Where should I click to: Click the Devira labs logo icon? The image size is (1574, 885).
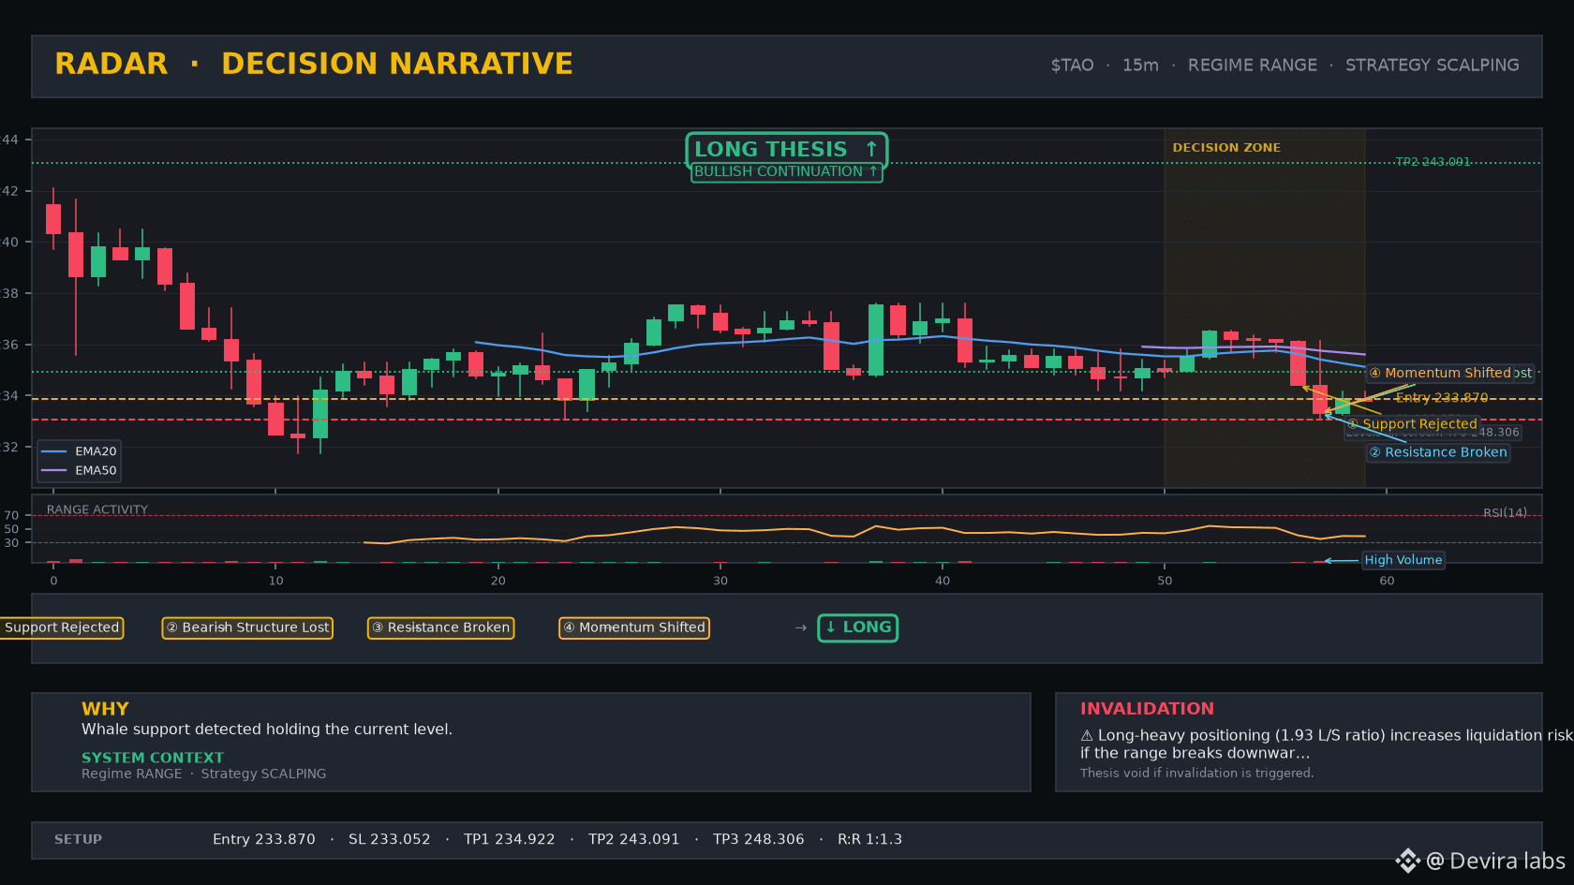pos(1407,861)
